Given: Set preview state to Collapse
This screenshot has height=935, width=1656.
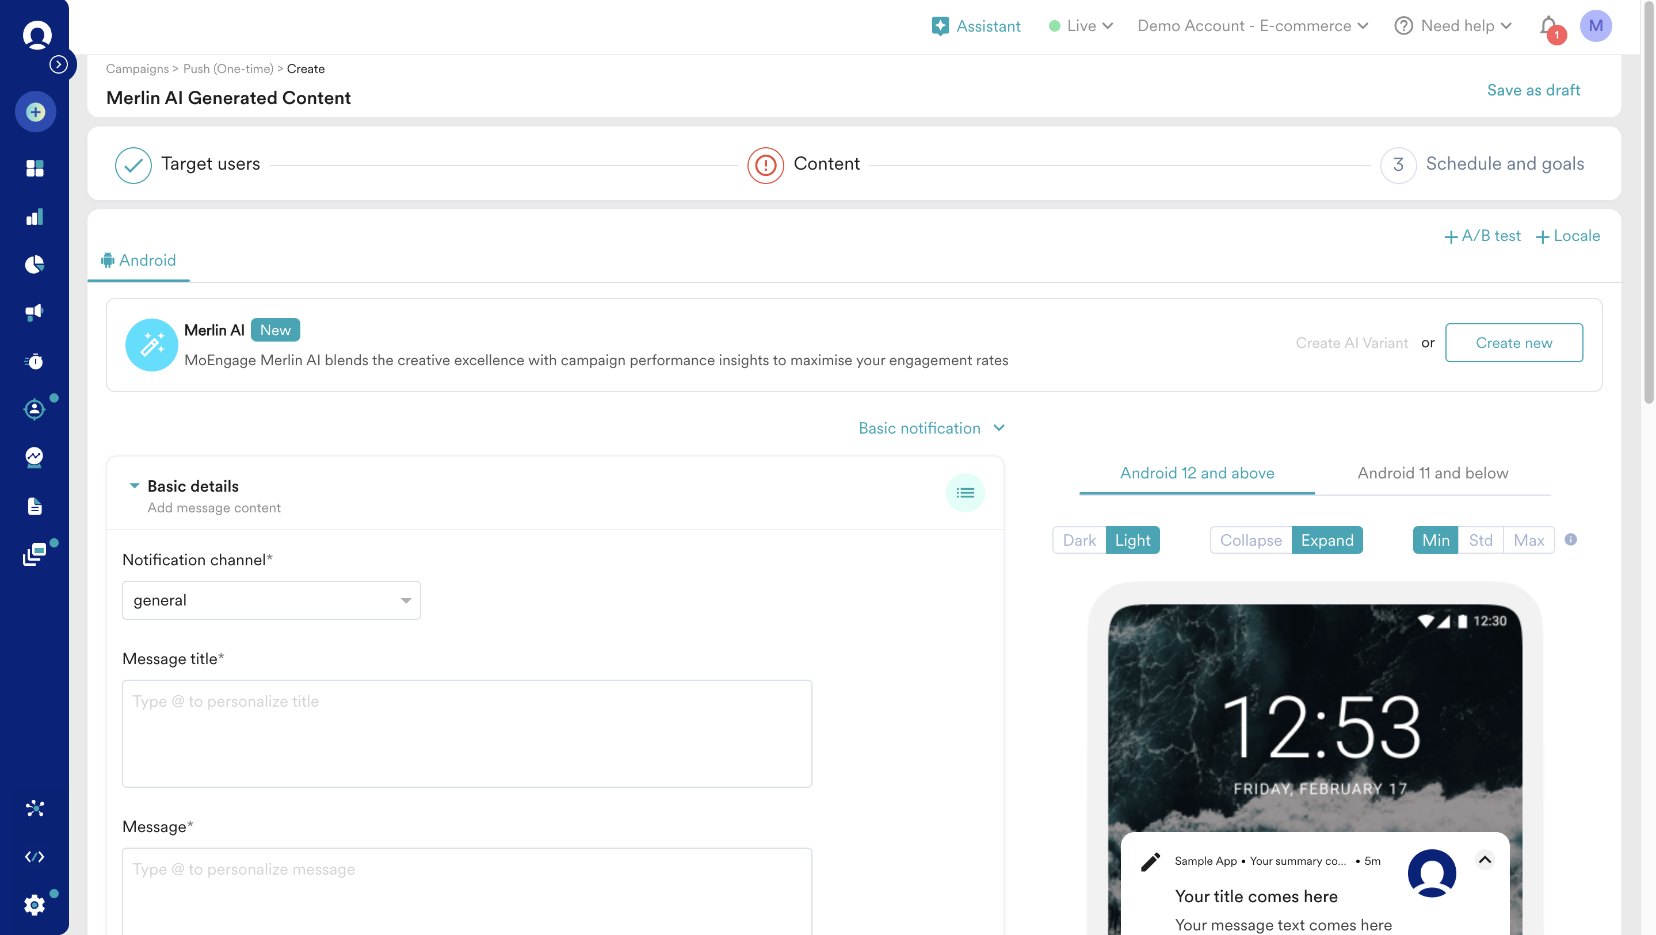Looking at the screenshot, I should (x=1250, y=541).
